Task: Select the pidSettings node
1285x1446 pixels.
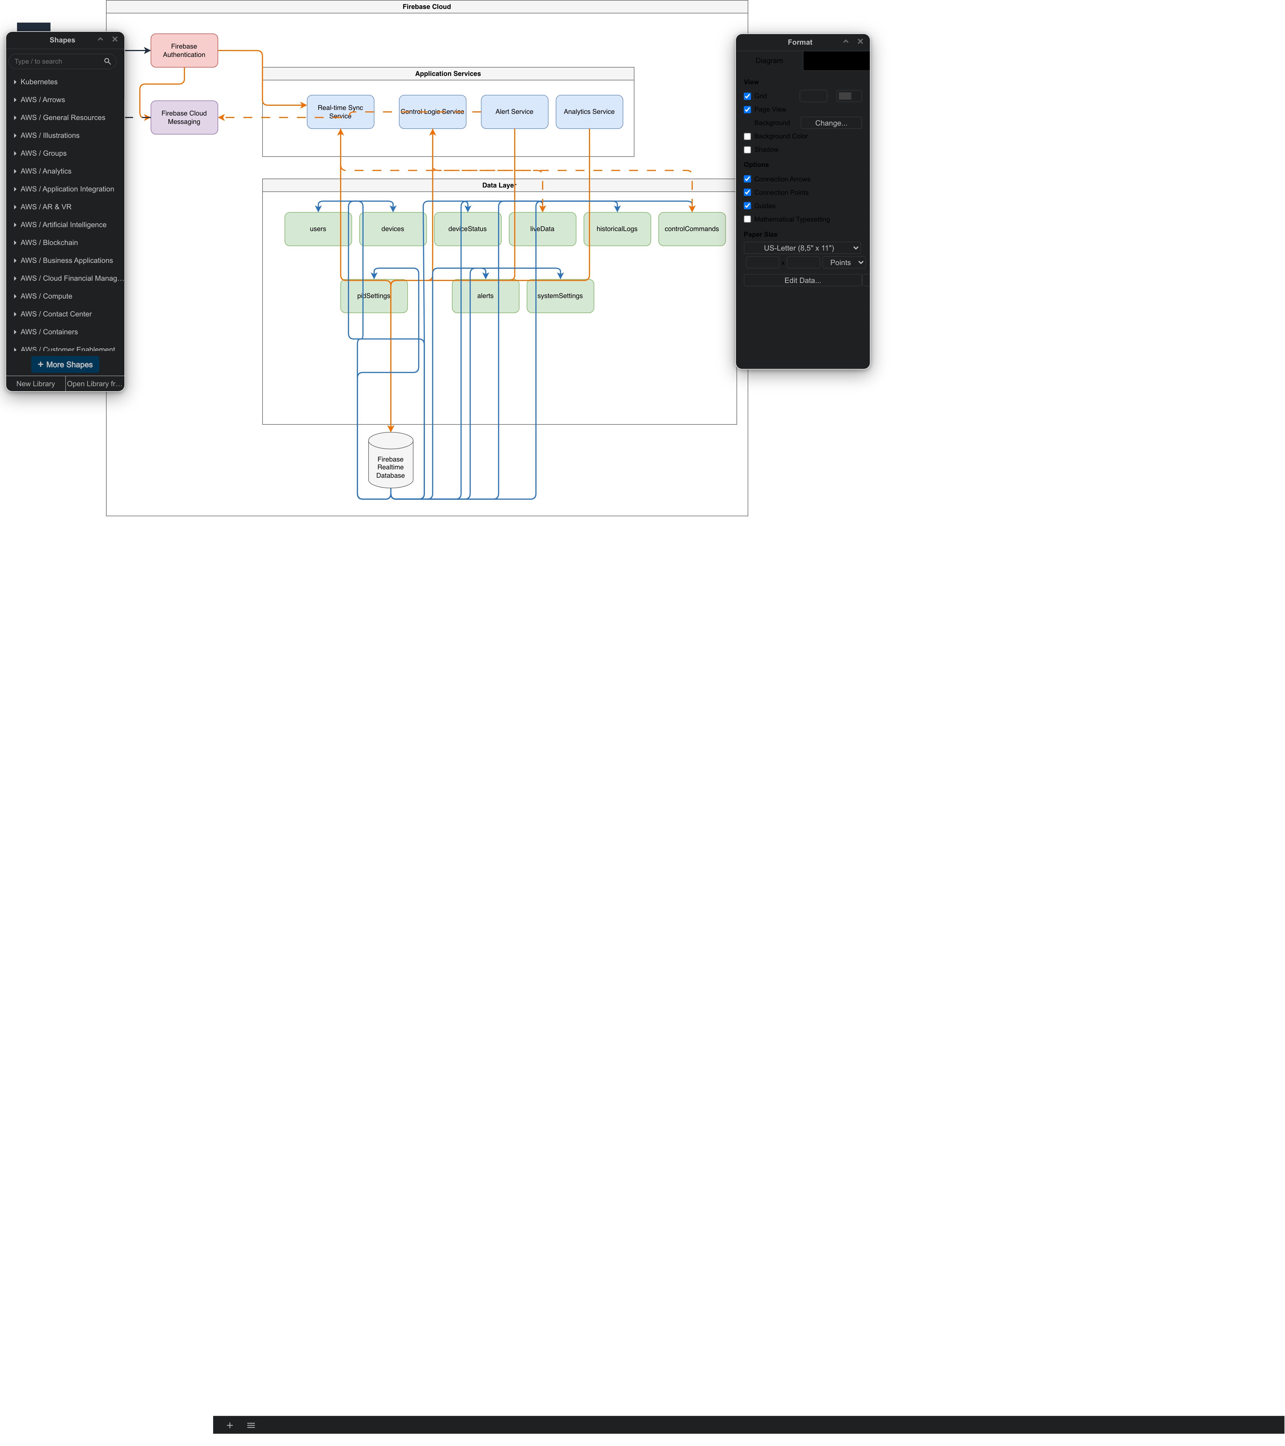Action: click(x=374, y=296)
